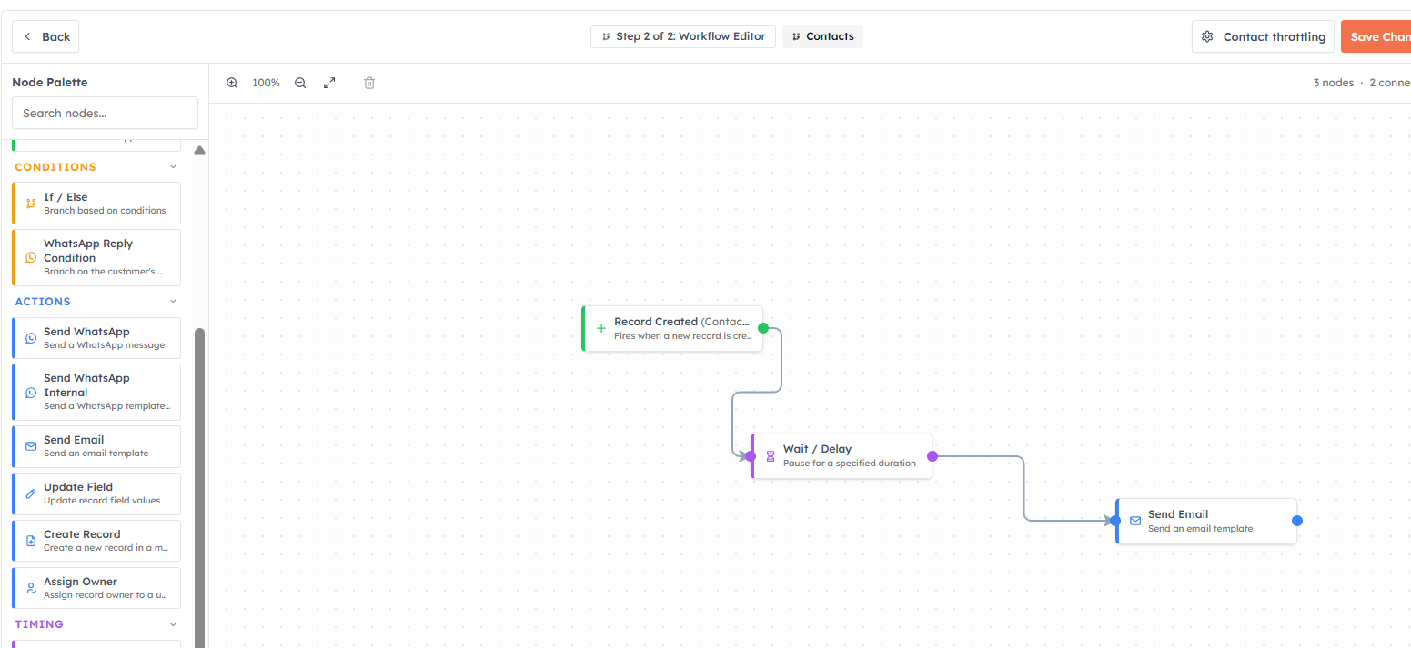Click blue output handle of Send Email node
1411x648 pixels.
pyautogui.click(x=1297, y=521)
